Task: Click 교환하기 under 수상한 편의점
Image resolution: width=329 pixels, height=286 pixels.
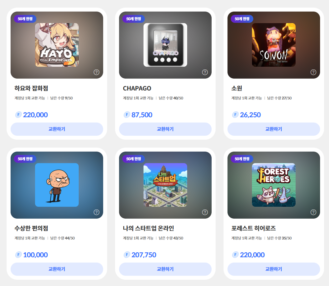Action: point(57,269)
